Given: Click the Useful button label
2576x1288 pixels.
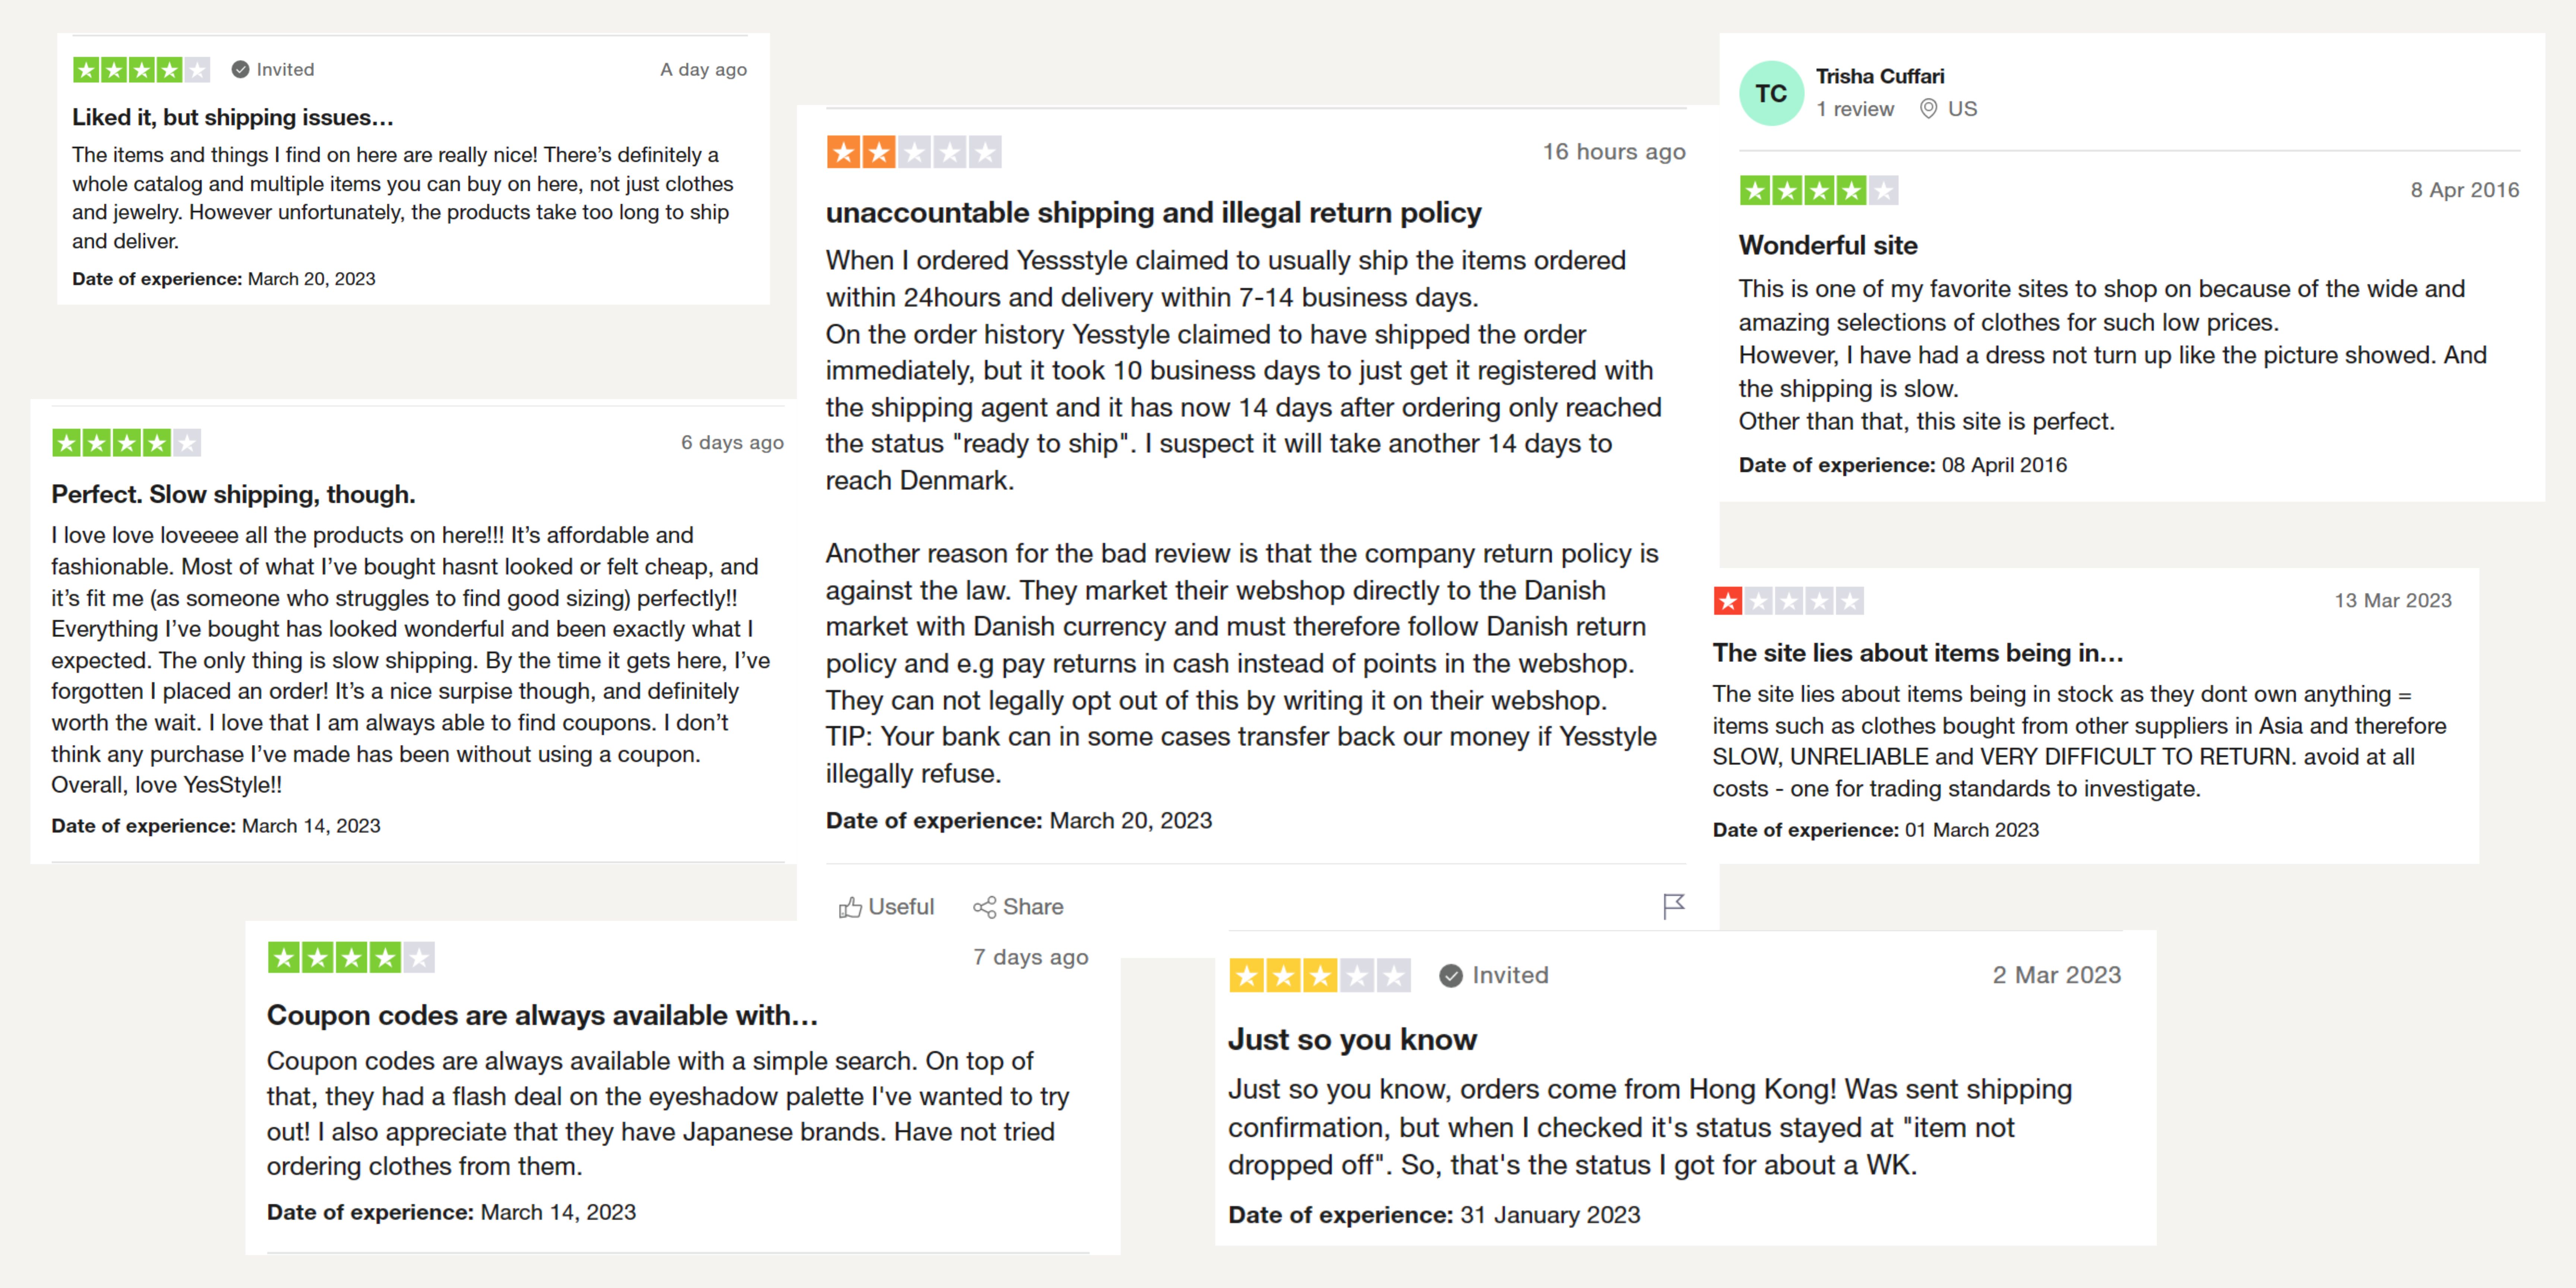Looking at the screenshot, I should coord(901,907).
